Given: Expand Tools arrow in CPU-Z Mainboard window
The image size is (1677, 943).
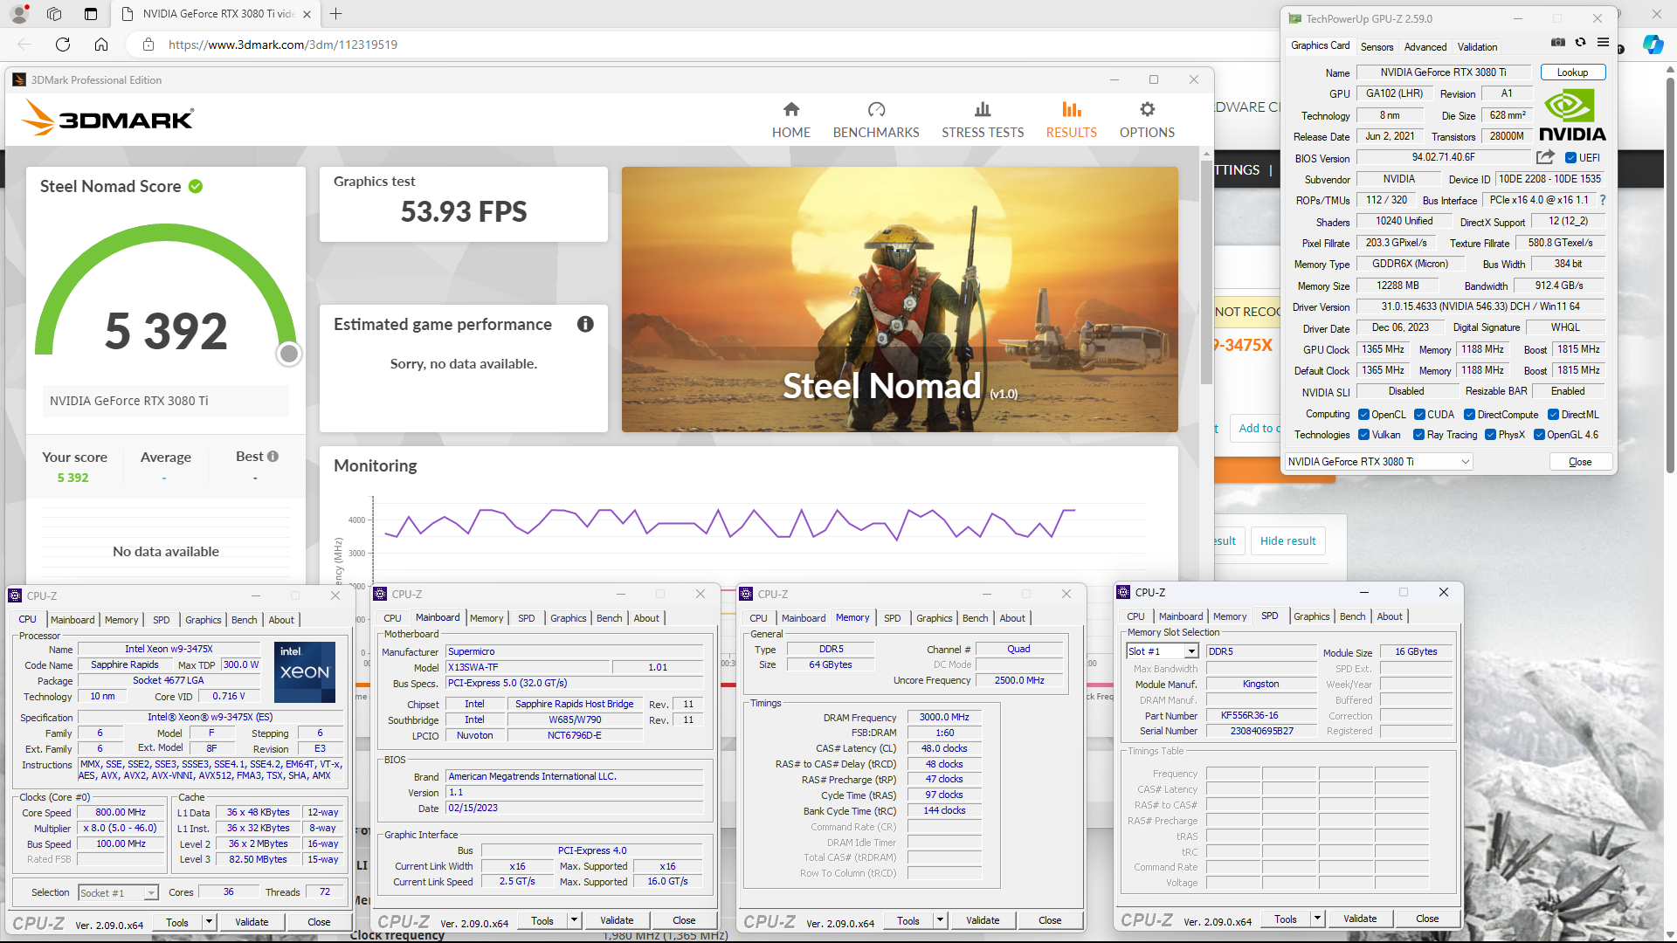Looking at the screenshot, I should pyautogui.click(x=574, y=920).
